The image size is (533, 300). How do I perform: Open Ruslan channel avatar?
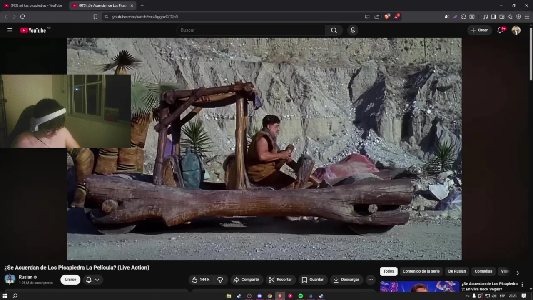pyautogui.click(x=10, y=279)
